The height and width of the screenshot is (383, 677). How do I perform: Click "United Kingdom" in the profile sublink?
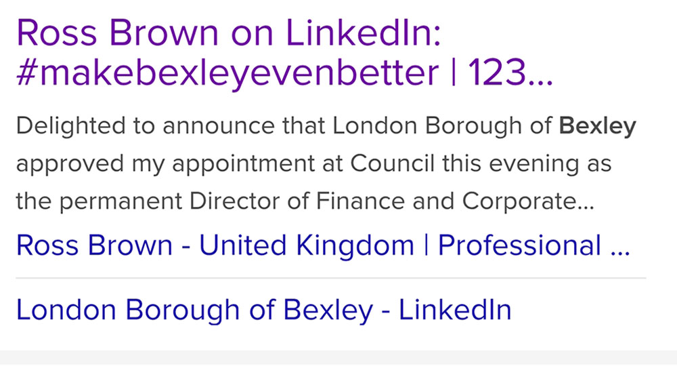[307, 245]
